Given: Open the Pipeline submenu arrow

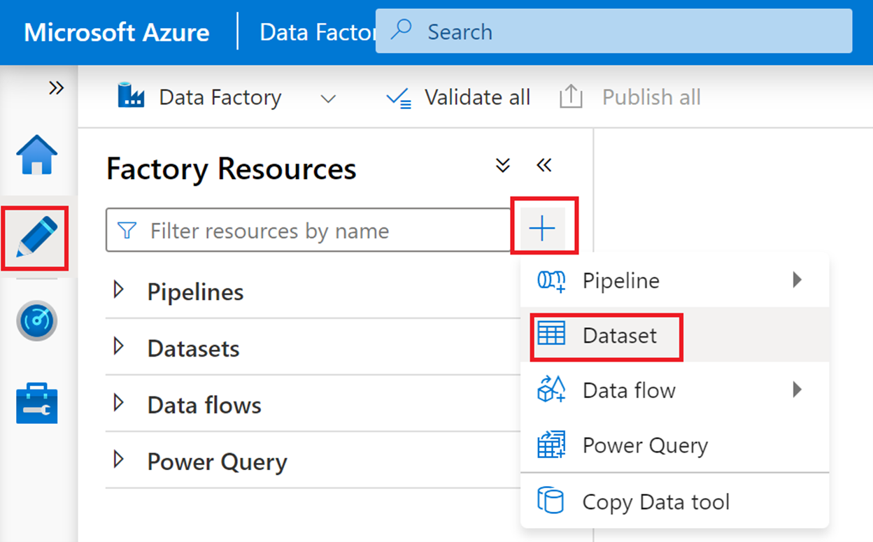Looking at the screenshot, I should click(x=797, y=280).
